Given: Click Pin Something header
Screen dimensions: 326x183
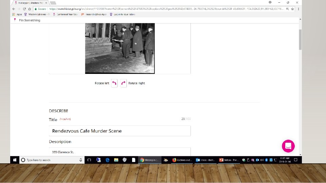Looking at the screenshot, I should 30,20.
